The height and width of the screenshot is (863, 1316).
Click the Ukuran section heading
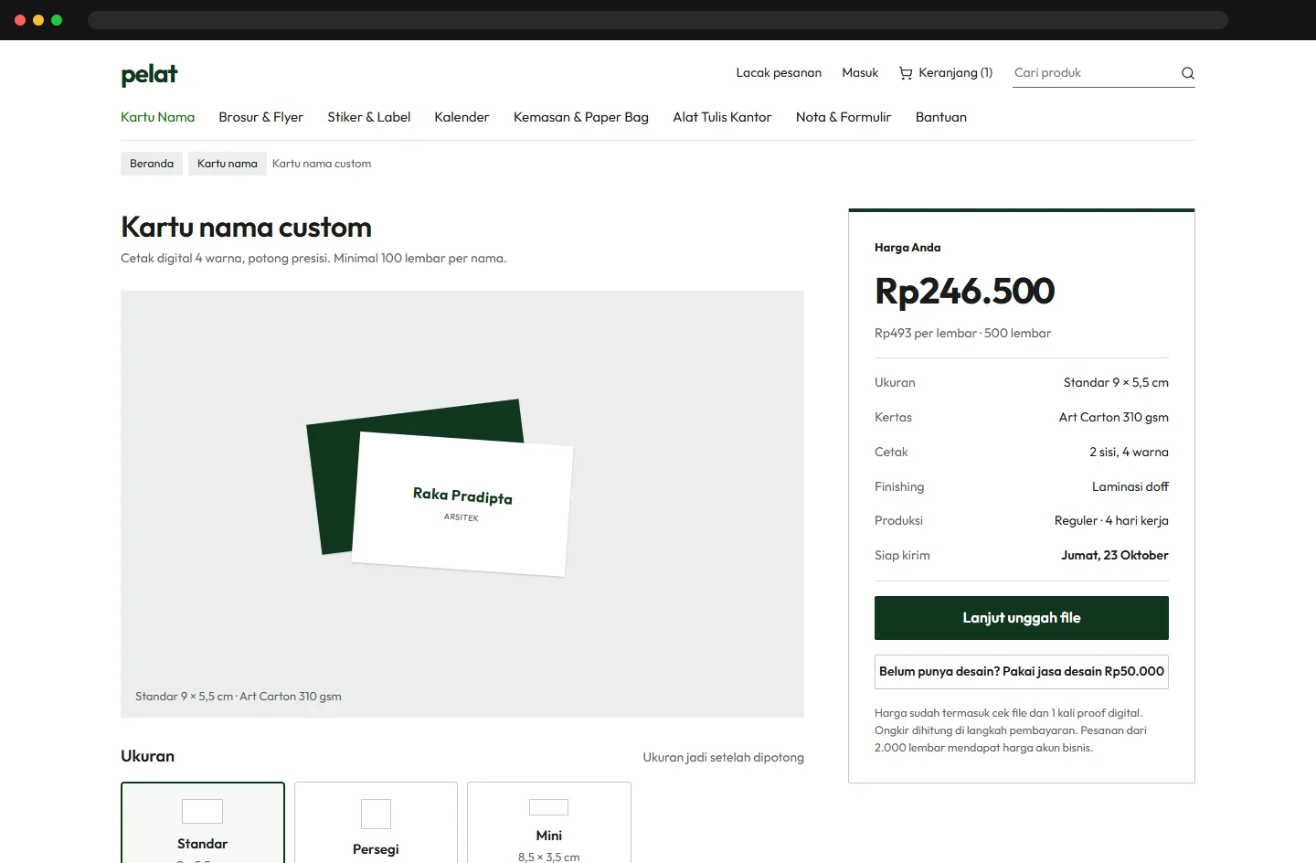click(x=147, y=756)
